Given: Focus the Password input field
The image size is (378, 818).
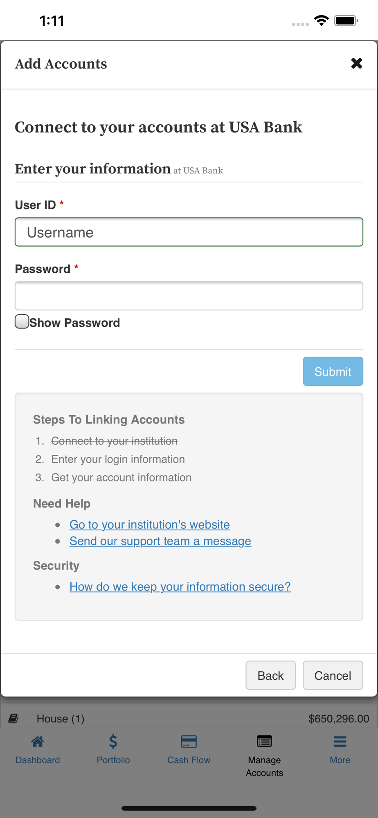Looking at the screenshot, I should (x=189, y=296).
